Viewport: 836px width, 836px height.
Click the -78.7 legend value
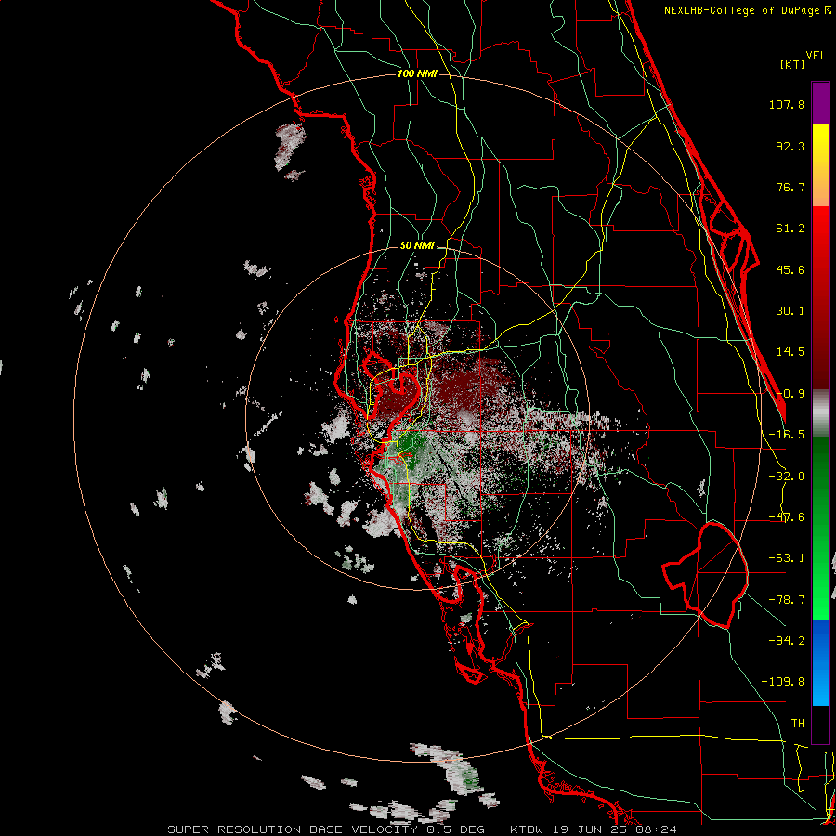tap(787, 600)
